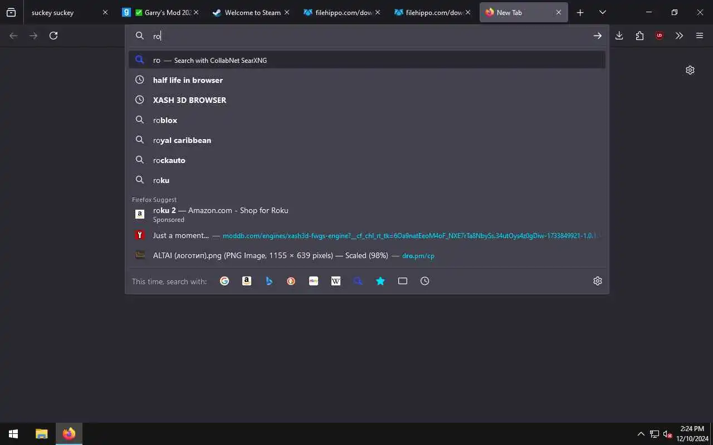Go back one page
Viewport: 713px width, 445px height.
click(13, 36)
